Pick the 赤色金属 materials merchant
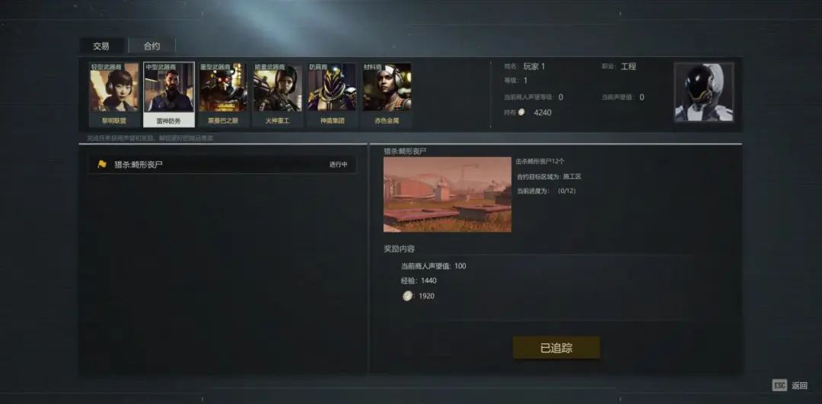The height and width of the screenshot is (404, 822). click(x=387, y=94)
